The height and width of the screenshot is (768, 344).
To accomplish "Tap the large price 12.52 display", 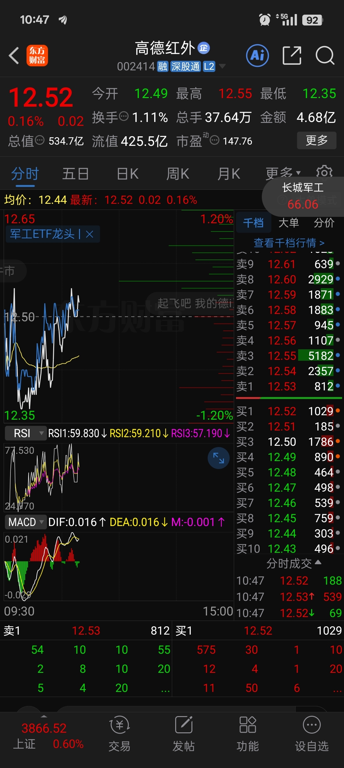I will [41, 97].
